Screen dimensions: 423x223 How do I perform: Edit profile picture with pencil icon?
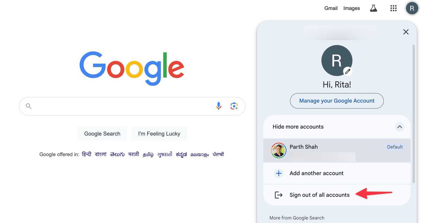click(x=347, y=71)
